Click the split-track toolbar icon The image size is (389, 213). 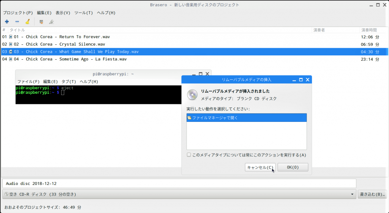[51, 22]
